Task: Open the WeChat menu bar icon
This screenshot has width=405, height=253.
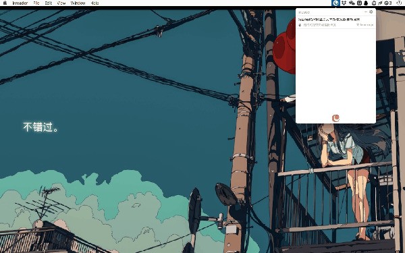Action: 352,3
